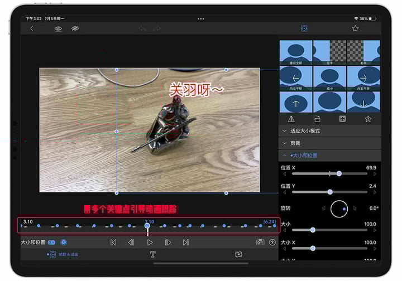The height and width of the screenshot is (281, 402).
Task: Open favorites star in top right
Action: coord(355,28)
